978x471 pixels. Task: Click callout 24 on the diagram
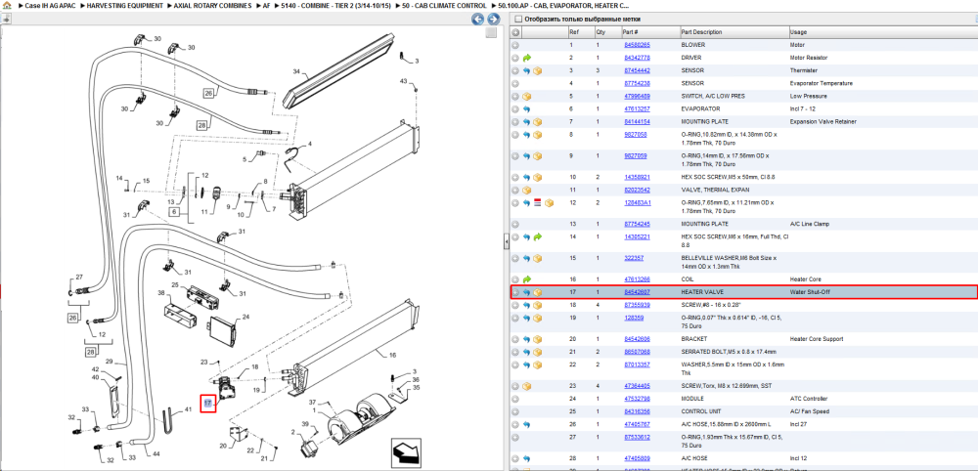pos(245,318)
